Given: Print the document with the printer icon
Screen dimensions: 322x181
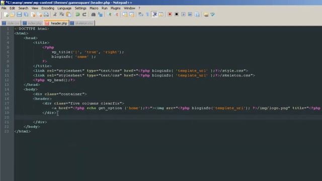Looking at the screenshot, I should tap(46, 15).
